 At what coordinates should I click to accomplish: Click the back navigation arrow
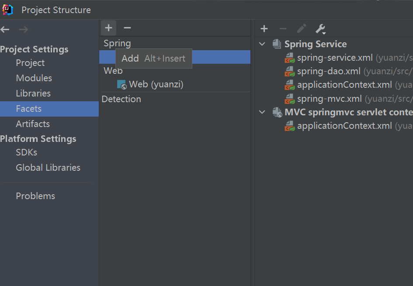click(x=5, y=30)
